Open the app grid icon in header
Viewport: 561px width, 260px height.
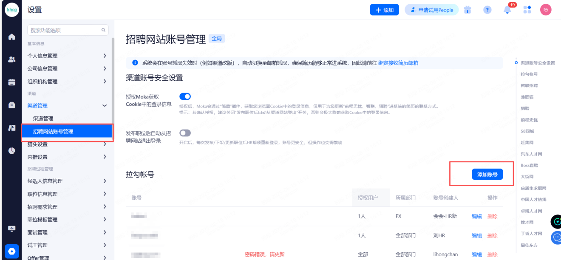click(527, 10)
